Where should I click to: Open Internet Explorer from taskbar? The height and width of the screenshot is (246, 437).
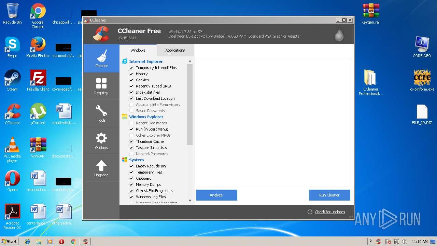point(27,242)
